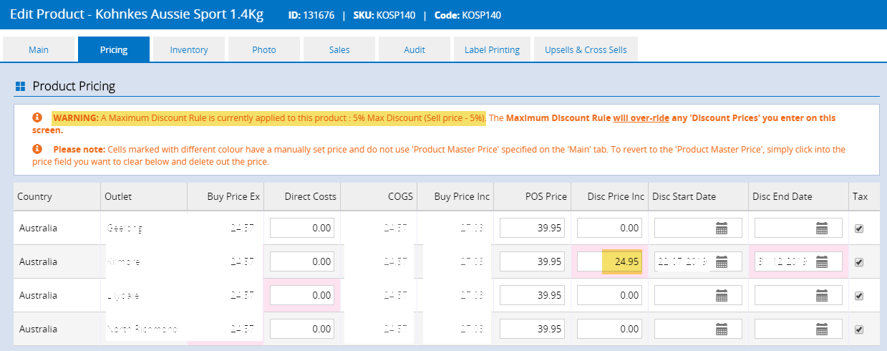887x351 pixels.
Task: Open Disc End Date calendar for North Richmond row
Action: pyautogui.click(x=822, y=329)
